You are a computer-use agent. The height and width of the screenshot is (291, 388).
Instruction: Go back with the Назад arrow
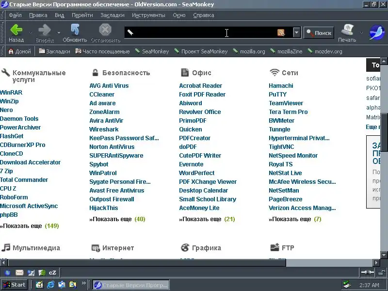coord(16,33)
